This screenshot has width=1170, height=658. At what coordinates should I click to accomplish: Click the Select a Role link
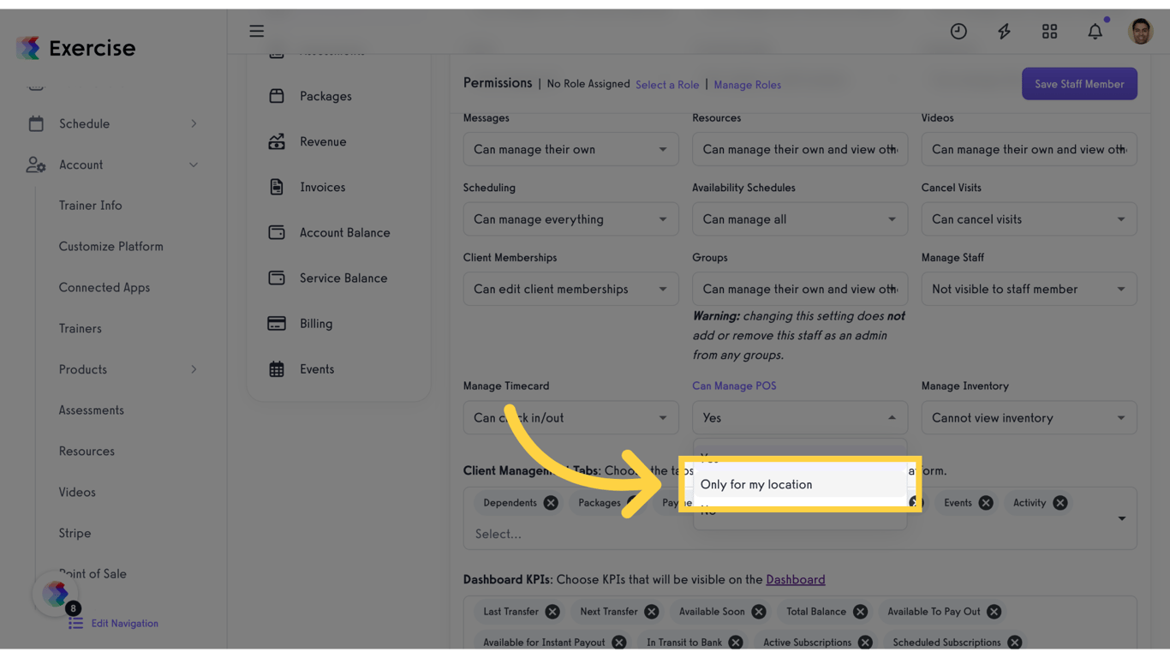click(x=667, y=85)
